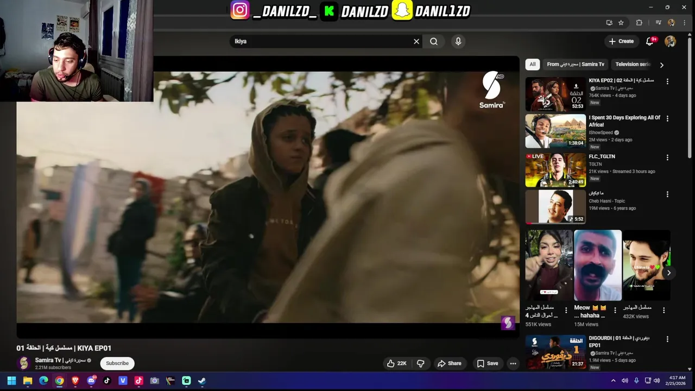Click the install app icon in address bar
The image size is (695, 391).
coord(609,22)
